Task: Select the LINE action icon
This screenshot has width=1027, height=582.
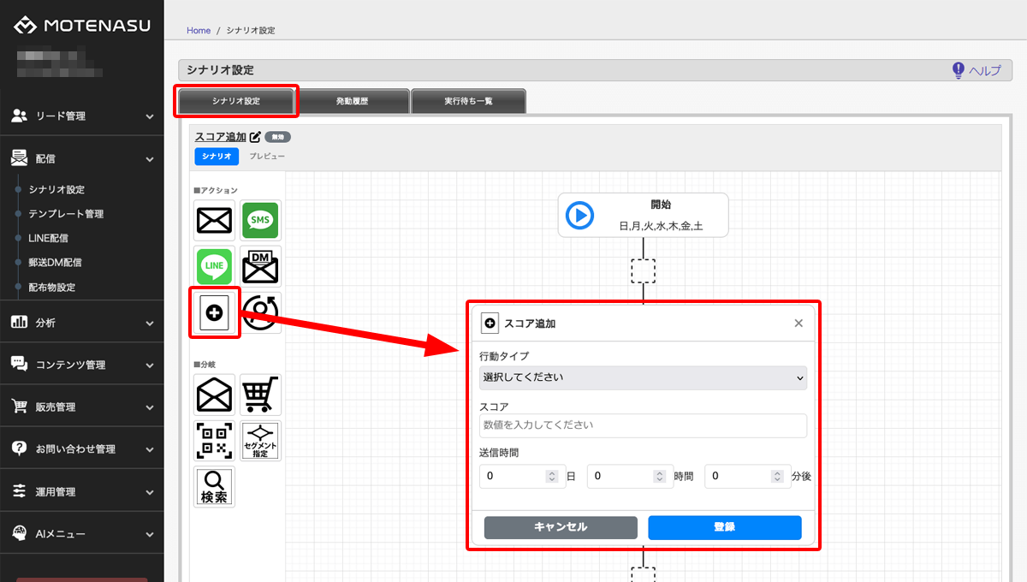Action: tap(214, 266)
